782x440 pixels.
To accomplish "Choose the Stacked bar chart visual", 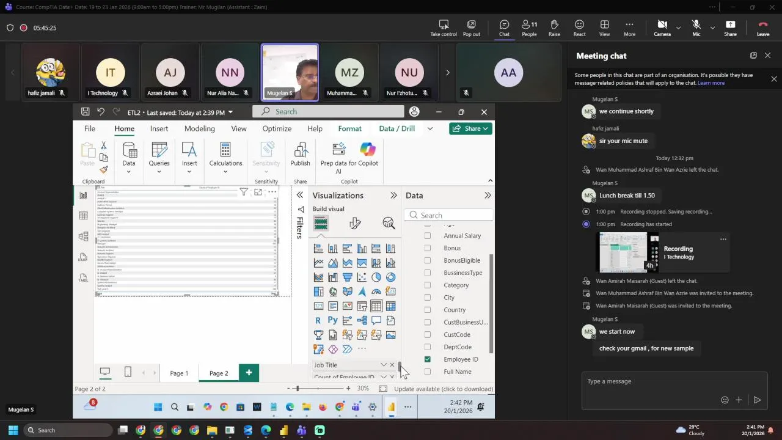I will click(318, 249).
